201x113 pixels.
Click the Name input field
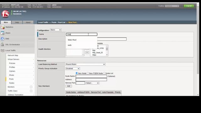pyautogui.click(x=82, y=34)
